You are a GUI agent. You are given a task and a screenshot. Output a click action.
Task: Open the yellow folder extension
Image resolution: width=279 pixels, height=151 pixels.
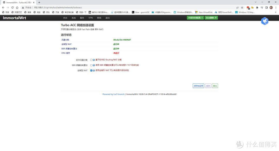pos(252,8)
